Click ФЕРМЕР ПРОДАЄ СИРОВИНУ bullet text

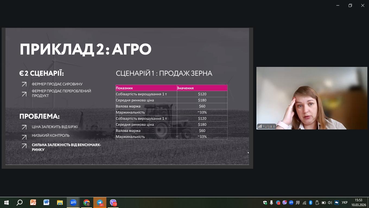pos(57,84)
